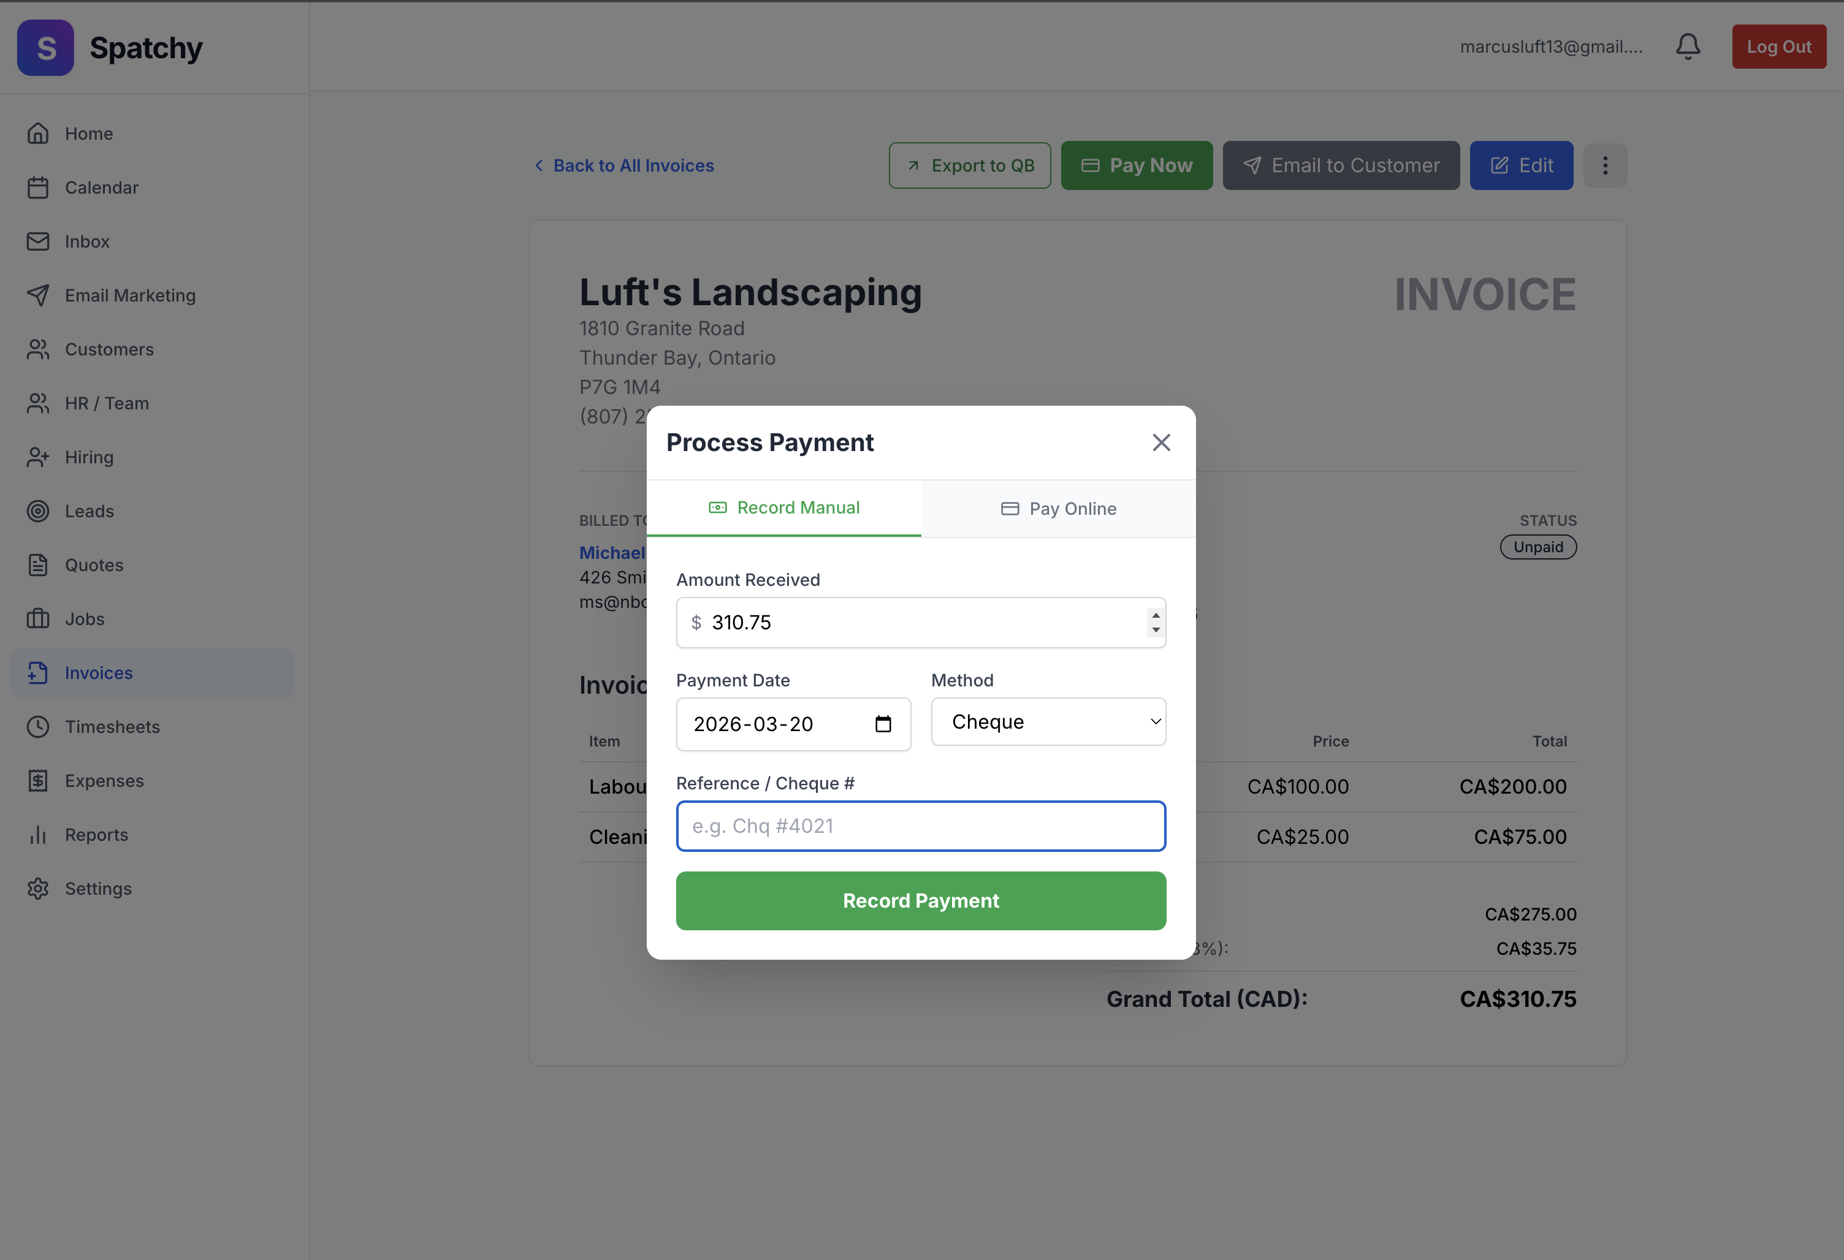
Task: Click the CA$25.00 price cell
Action: (x=1302, y=837)
